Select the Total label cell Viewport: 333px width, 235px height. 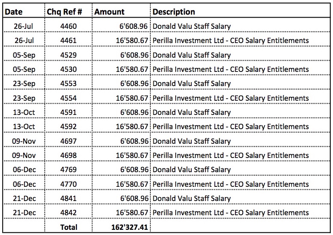coord(69,227)
